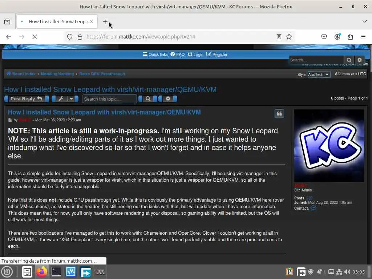The width and height of the screenshot is (372, 279).
Task: Submit forum search magnifier button
Action: [349, 60]
